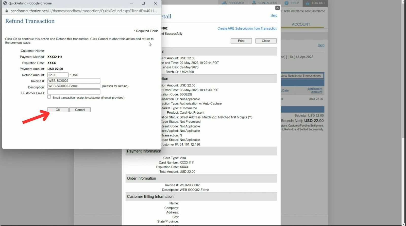Click the Feedback megaphone icon
The width and height of the screenshot is (406, 226).
[224, 3]
